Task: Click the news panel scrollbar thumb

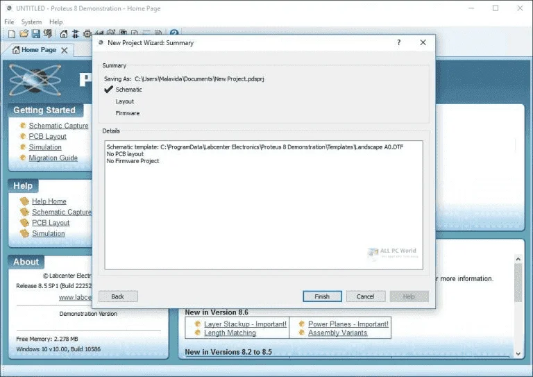Action: coord(518,283)
